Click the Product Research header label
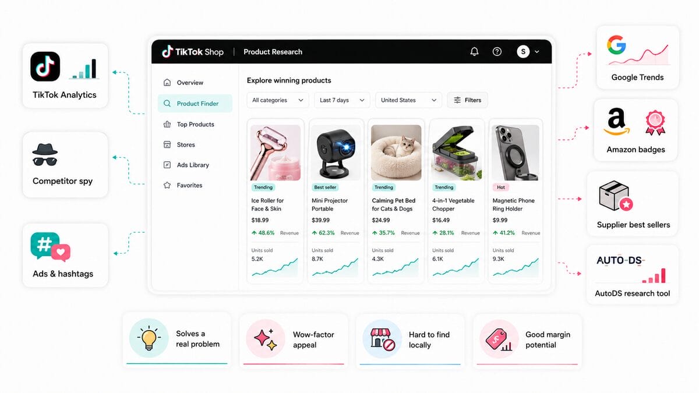Viewport: 699px width, 393px height. point(273,52)
